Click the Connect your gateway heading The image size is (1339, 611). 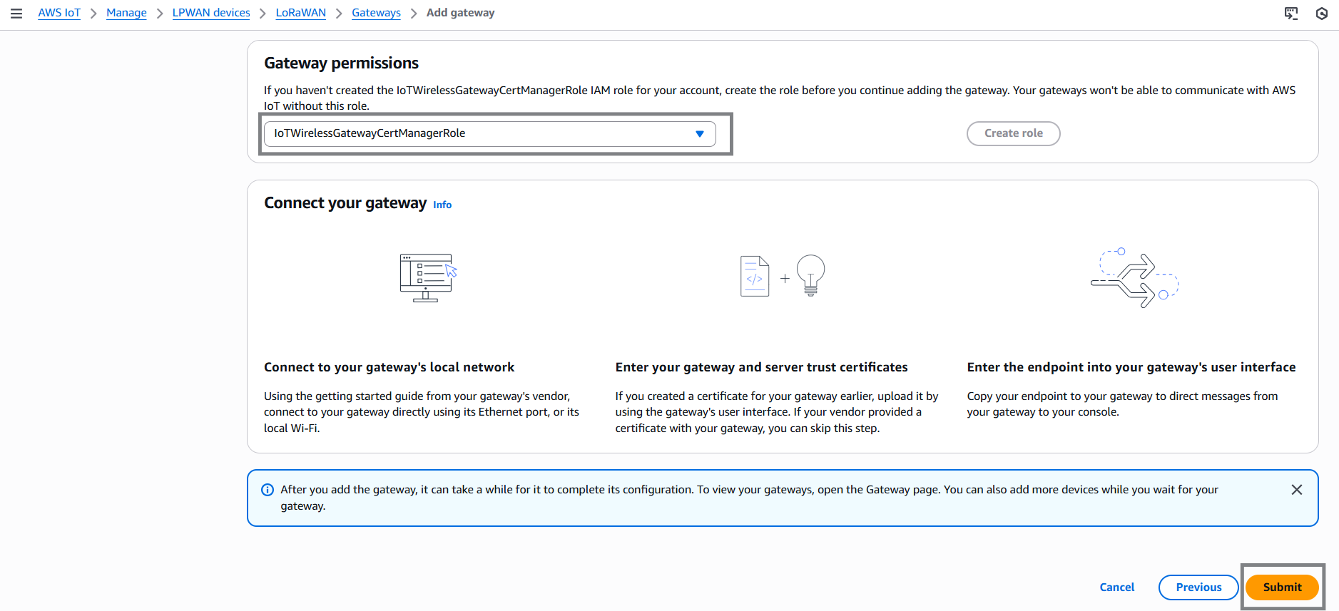(345, 203)
